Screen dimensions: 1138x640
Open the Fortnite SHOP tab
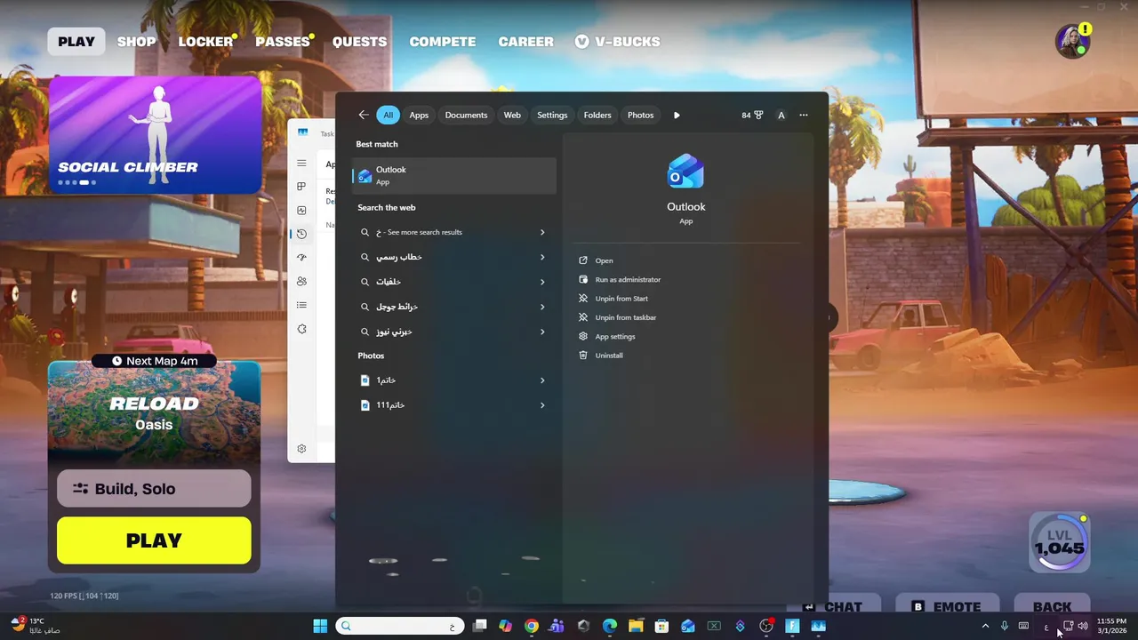click(x=136, y=42)
